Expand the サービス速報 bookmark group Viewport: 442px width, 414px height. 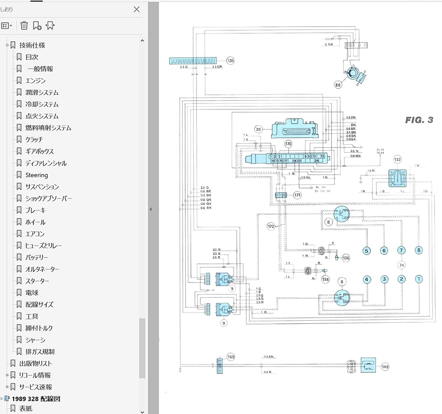coord(7,387)
